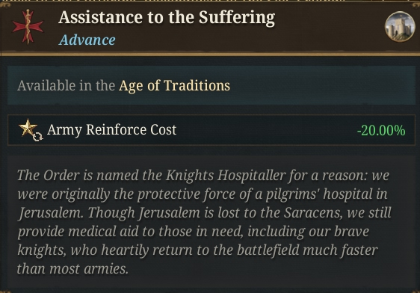Viewport: 420px width, 293px height.
Task: Click the blue 'Advance' subtitle link
Action: click(x=87, y=40)
